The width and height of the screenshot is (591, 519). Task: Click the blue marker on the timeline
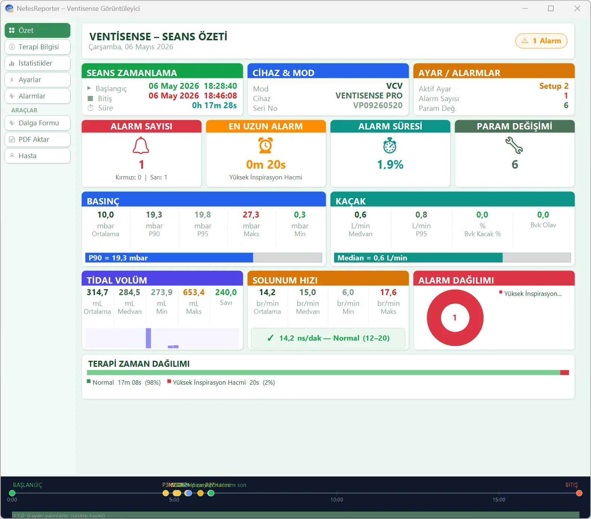pyautogui.click(x=189, y=493)
